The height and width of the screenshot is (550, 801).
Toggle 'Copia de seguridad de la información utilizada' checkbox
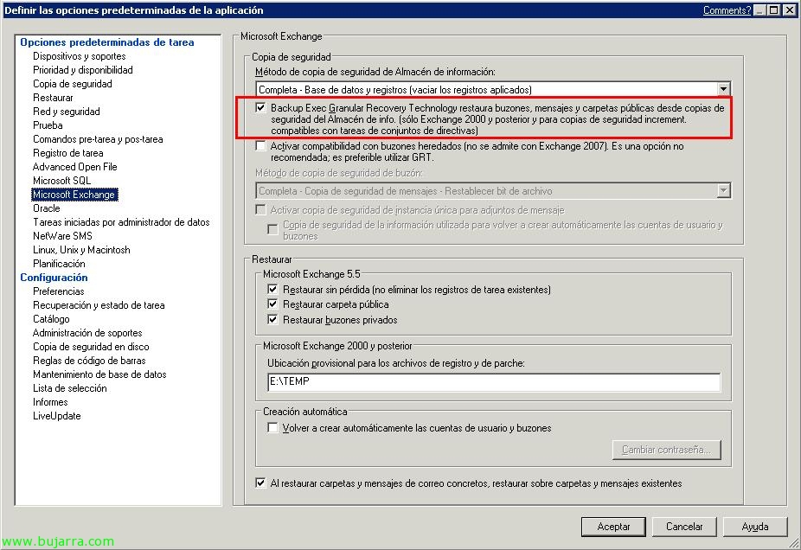tap(272, 229)
